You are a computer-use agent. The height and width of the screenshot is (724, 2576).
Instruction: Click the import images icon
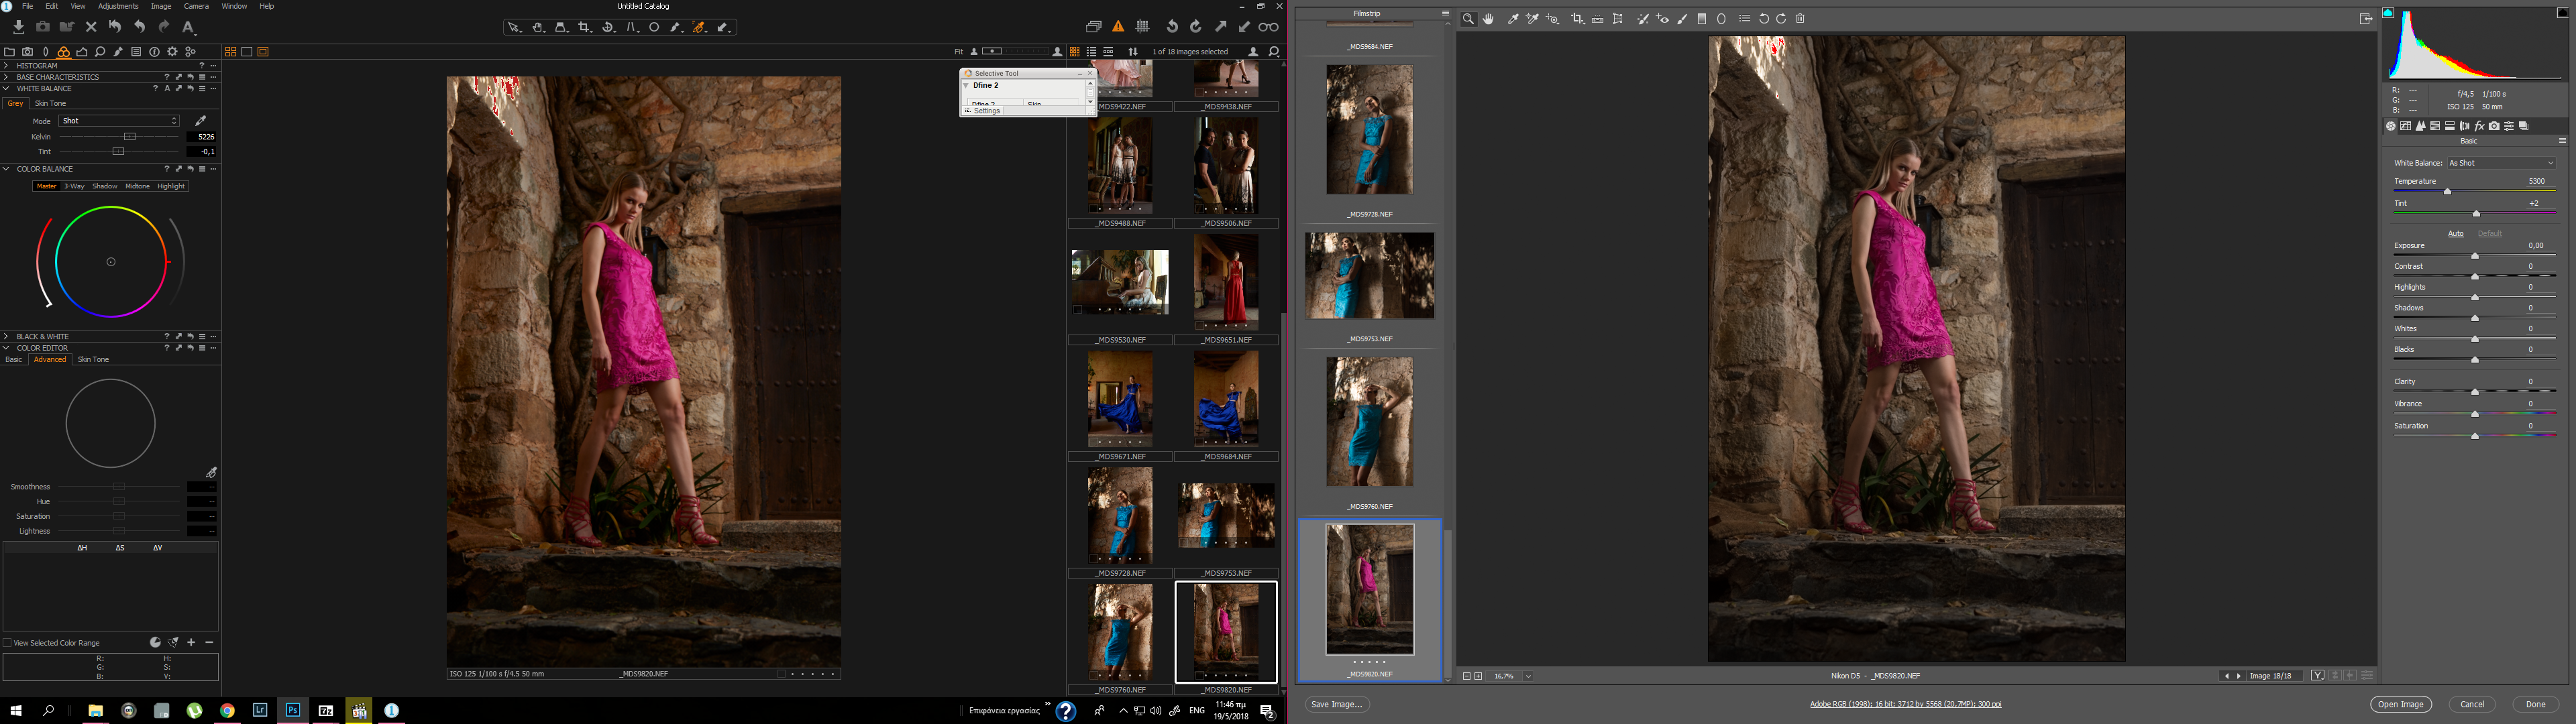tap(18, 27)
